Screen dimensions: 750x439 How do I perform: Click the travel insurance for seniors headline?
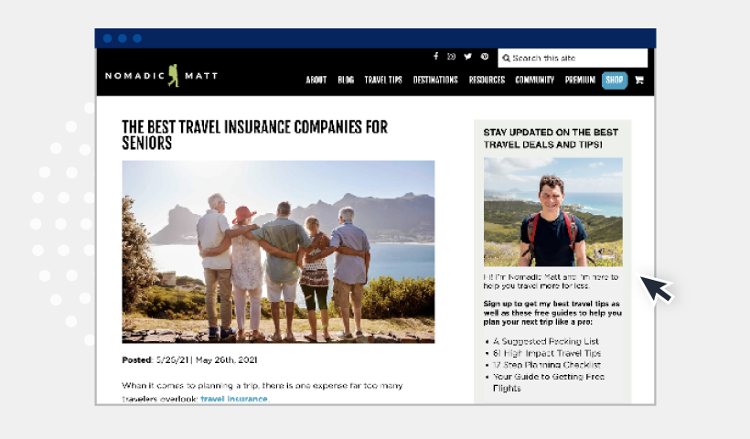[254, 134]
